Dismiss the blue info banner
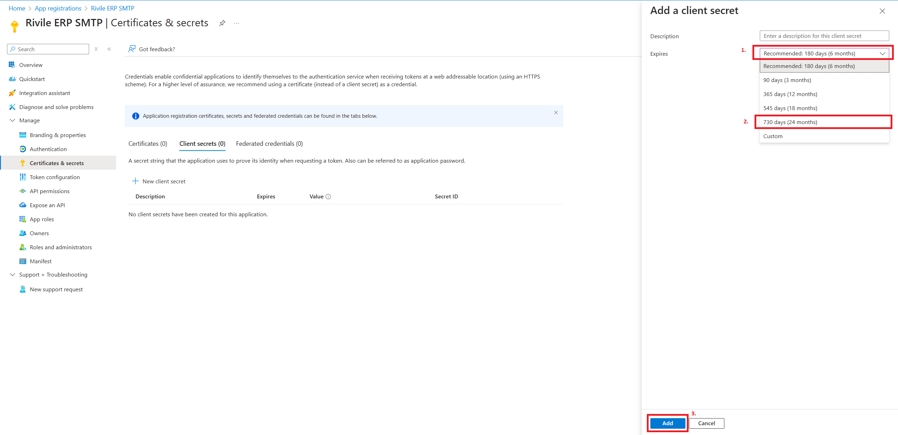898x435 pixels. pyautogui.click(x=556, y=113)
